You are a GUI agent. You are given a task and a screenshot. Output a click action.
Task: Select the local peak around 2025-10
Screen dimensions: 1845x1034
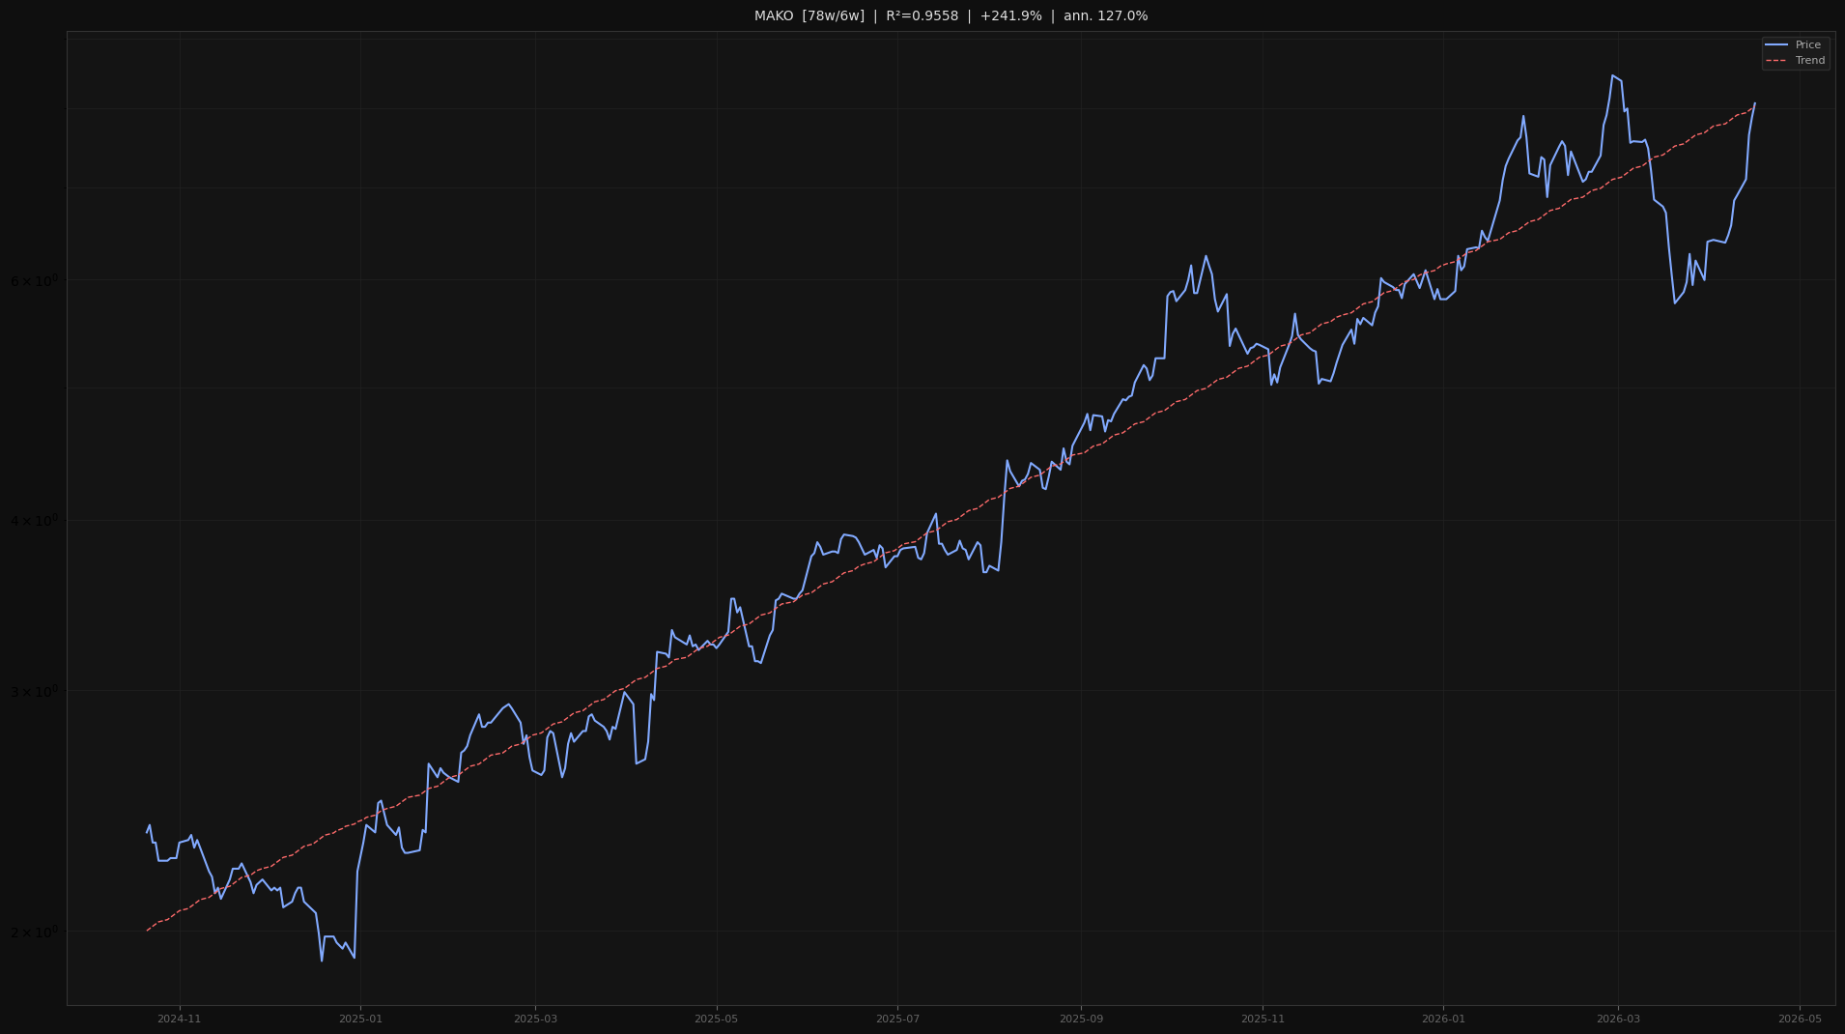tap(1206, 256)
